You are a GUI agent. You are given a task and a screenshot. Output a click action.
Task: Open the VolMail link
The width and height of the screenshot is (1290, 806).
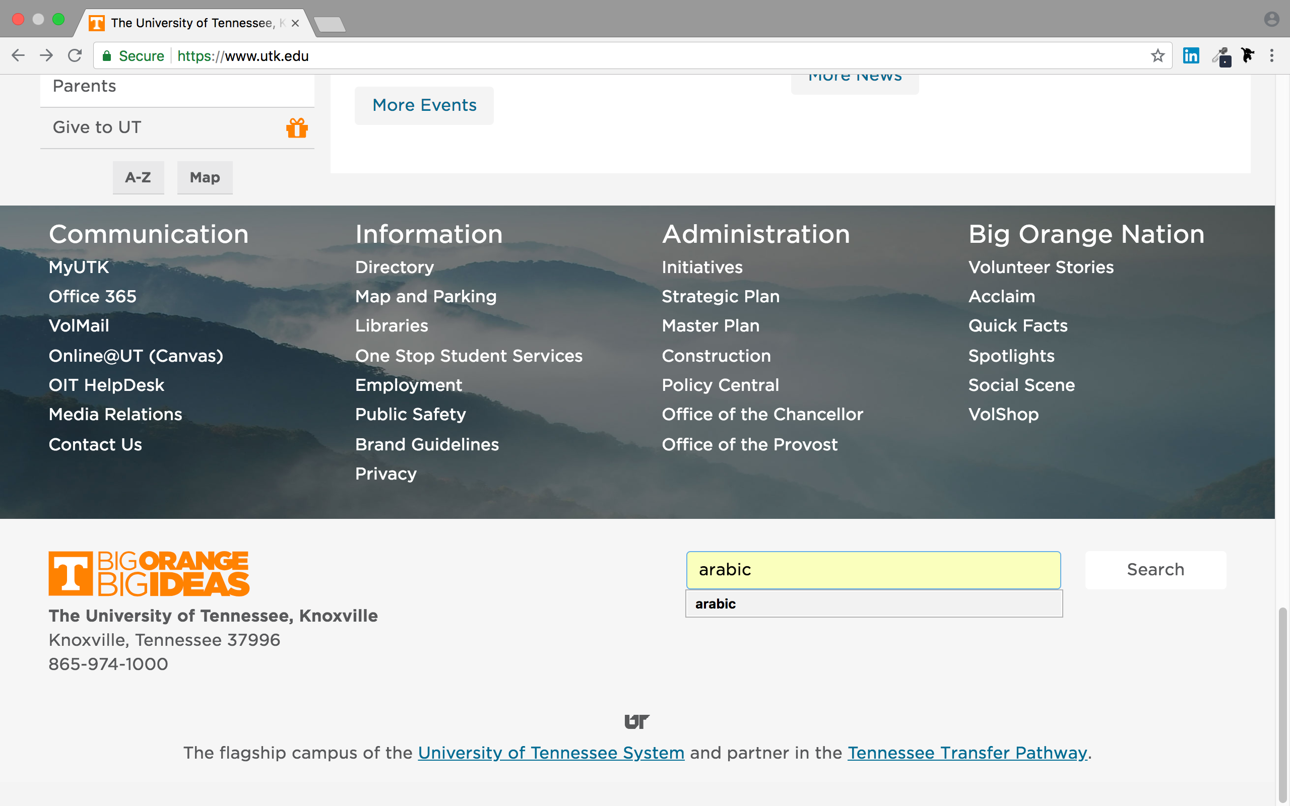pos(79,326)
